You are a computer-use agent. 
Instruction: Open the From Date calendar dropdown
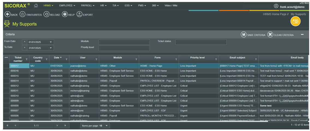51,42
